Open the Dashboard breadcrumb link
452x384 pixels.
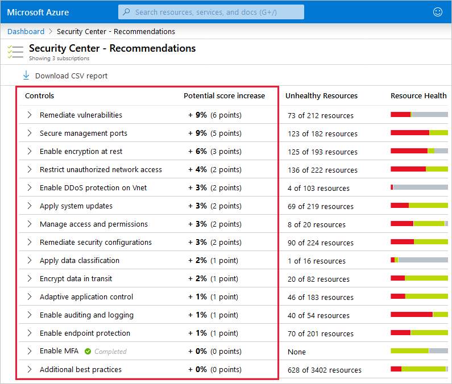tap(26, 31)
